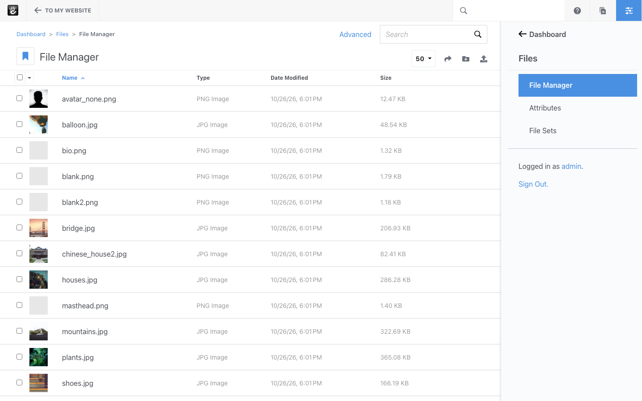The width and height of the screenshot is (642, 401).
Task: Check the blank.png row checkbox
Action: click(x=19, y=176)
